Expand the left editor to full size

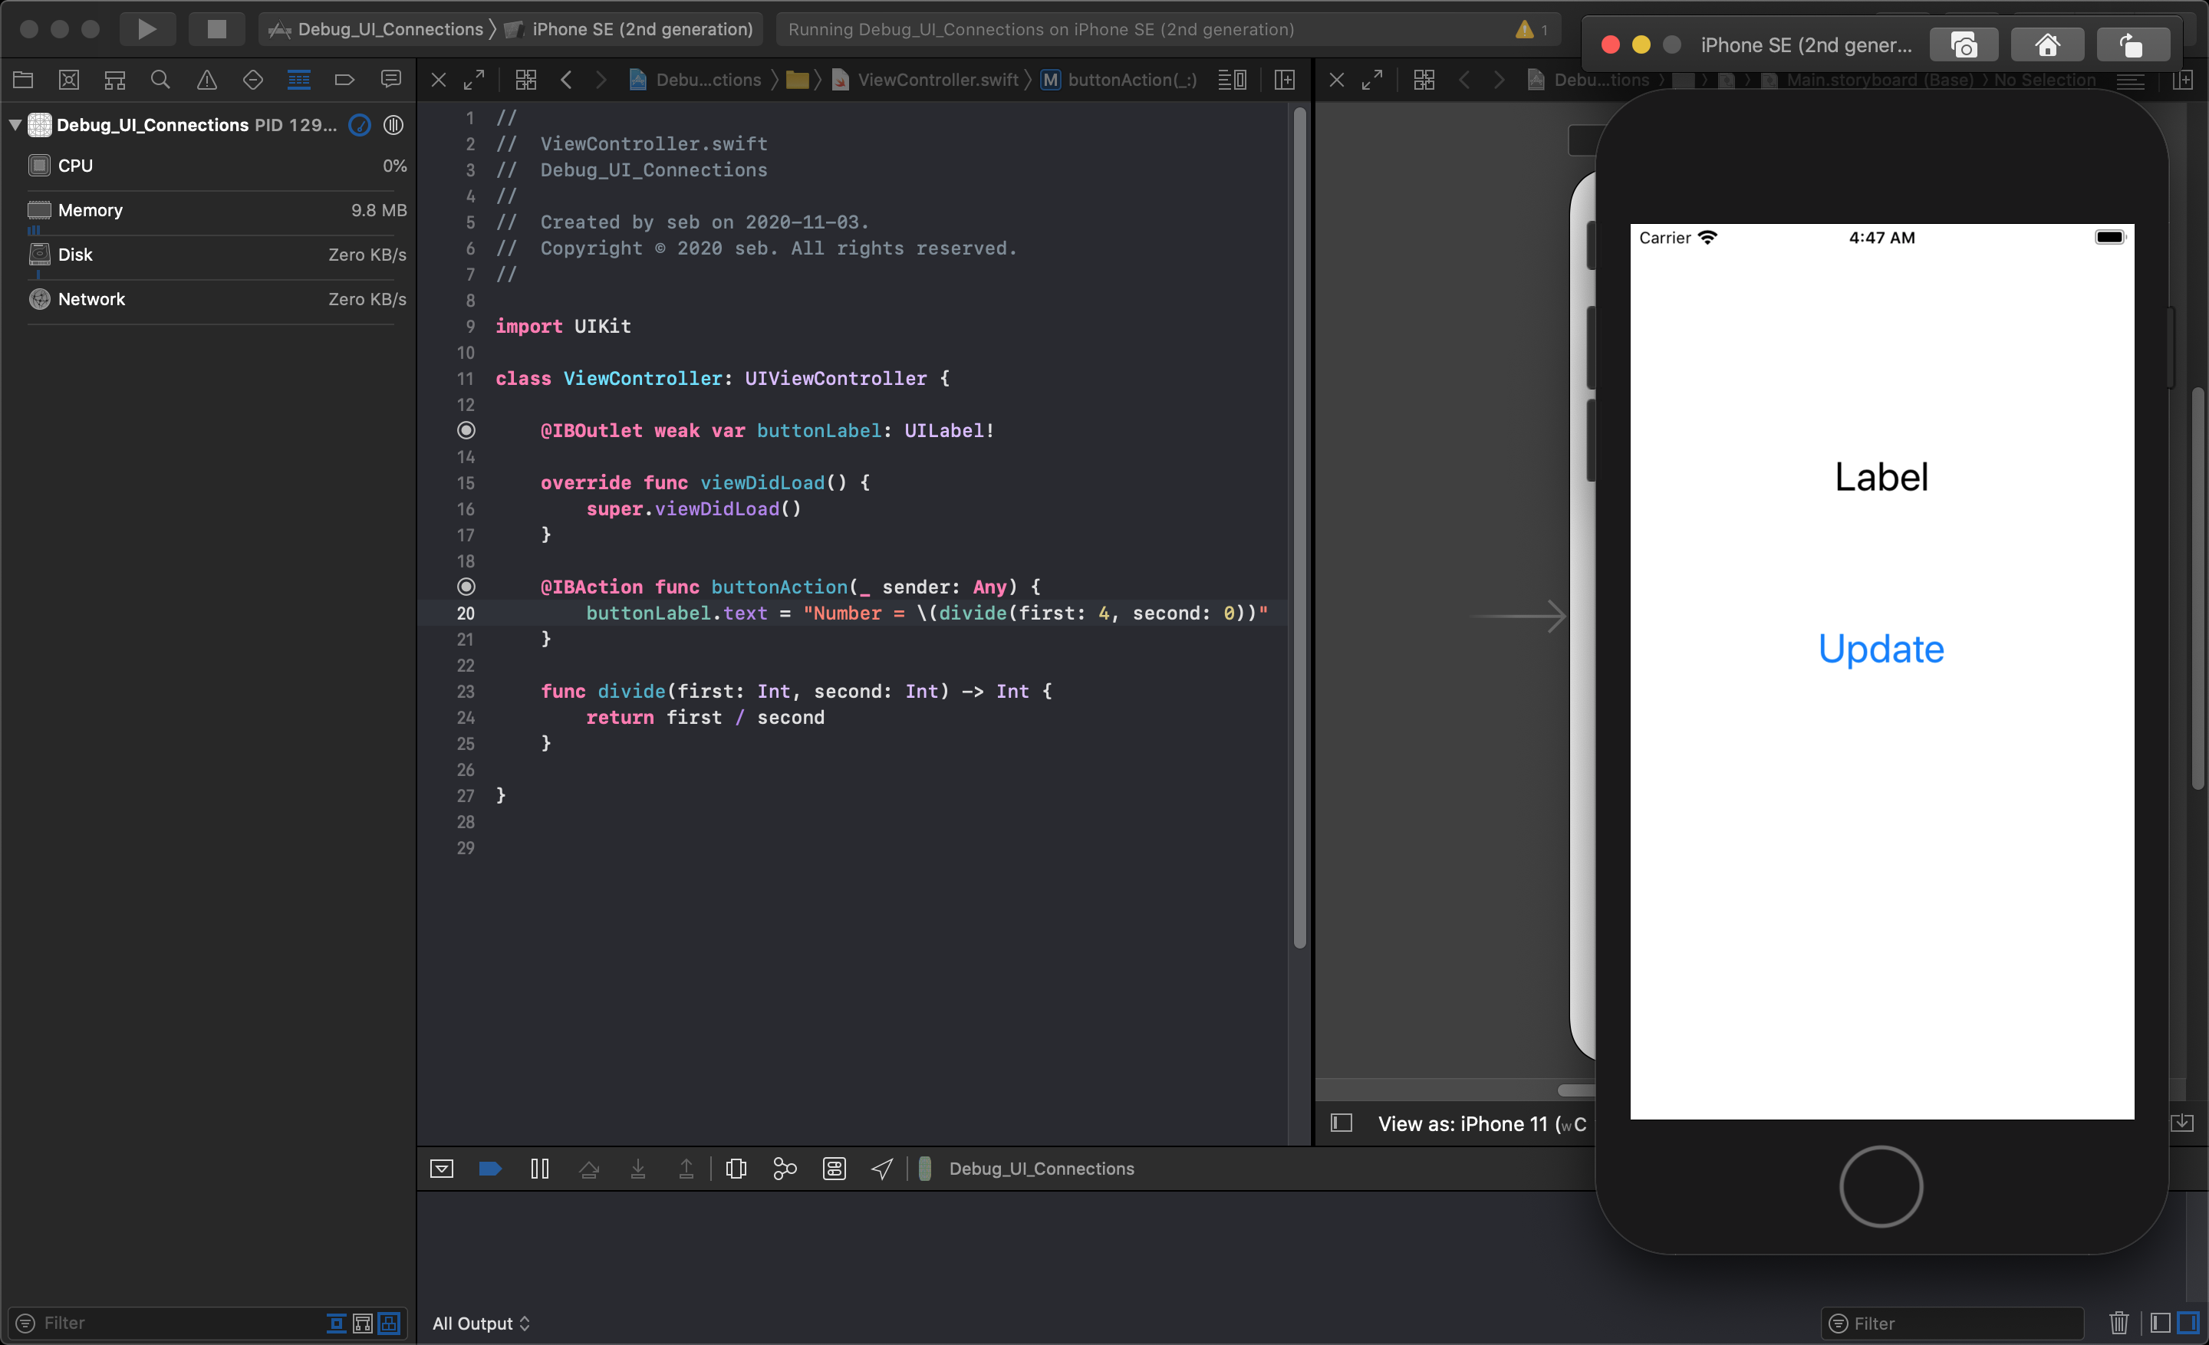click(473, 80)
